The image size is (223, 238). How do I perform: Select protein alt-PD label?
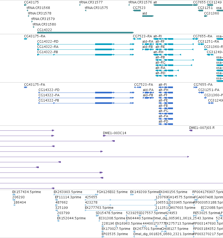pos(164,121)
